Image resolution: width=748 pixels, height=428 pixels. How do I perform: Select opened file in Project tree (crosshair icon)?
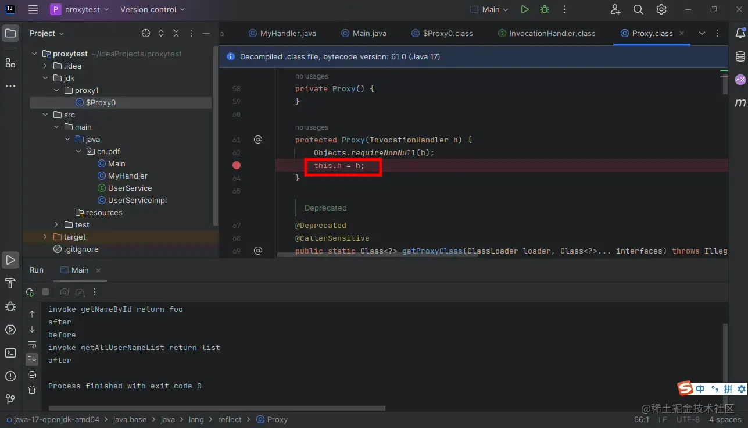pos(146,33)
